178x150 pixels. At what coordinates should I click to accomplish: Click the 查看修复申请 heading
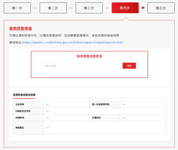point(21,28)
